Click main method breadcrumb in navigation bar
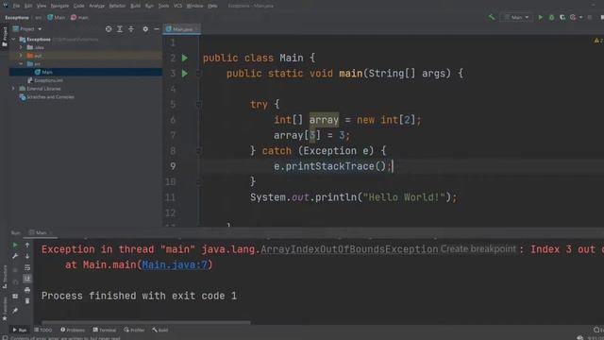604x340 pixels. 79,17
